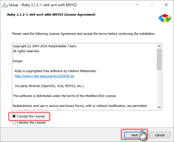Minimize the Setup window

click(137, 5)
